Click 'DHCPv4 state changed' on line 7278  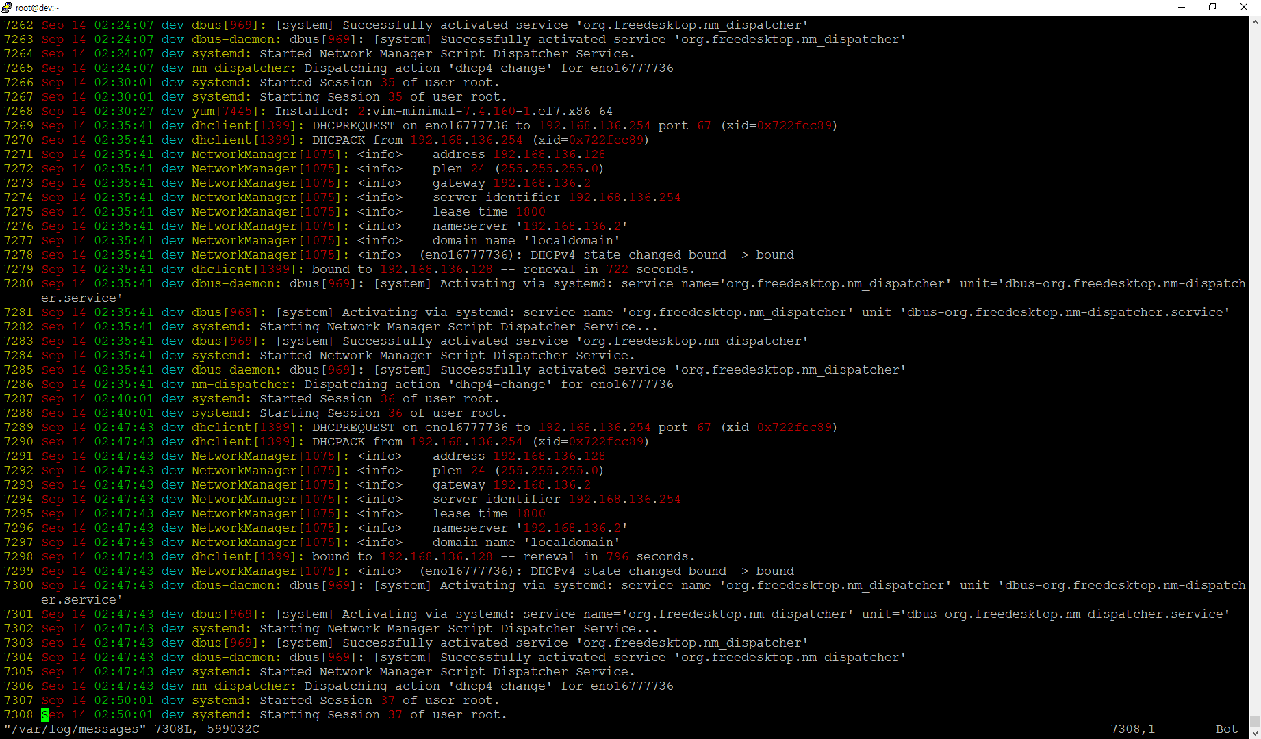click(x=605, y=255)
